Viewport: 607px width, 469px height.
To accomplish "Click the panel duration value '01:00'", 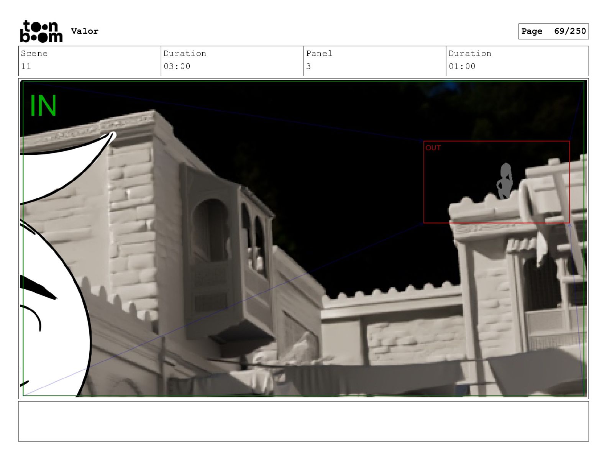I will point(462,66).
